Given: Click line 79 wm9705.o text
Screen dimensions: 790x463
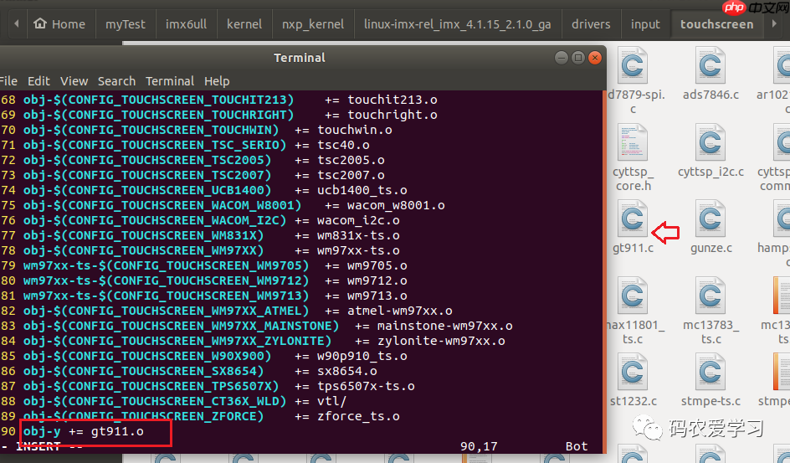Looking at the screenshot, I should click(377, 265).
